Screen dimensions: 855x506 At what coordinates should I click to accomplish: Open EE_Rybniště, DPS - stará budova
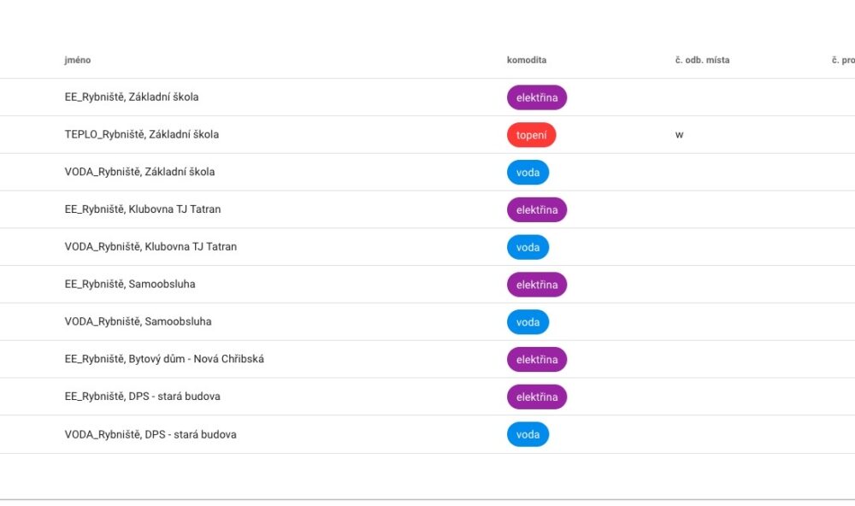click(x=142, y=397)
